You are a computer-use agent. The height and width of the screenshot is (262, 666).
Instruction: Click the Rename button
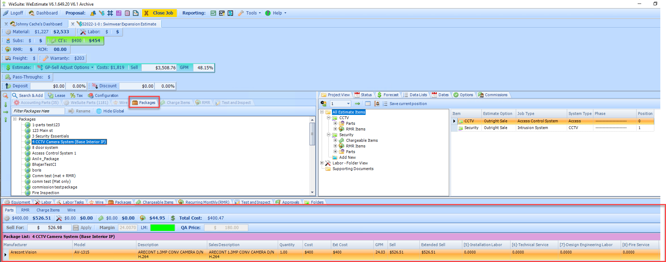coord(79,111)
